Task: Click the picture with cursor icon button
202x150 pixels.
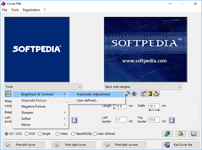Action: click(194, 134)
